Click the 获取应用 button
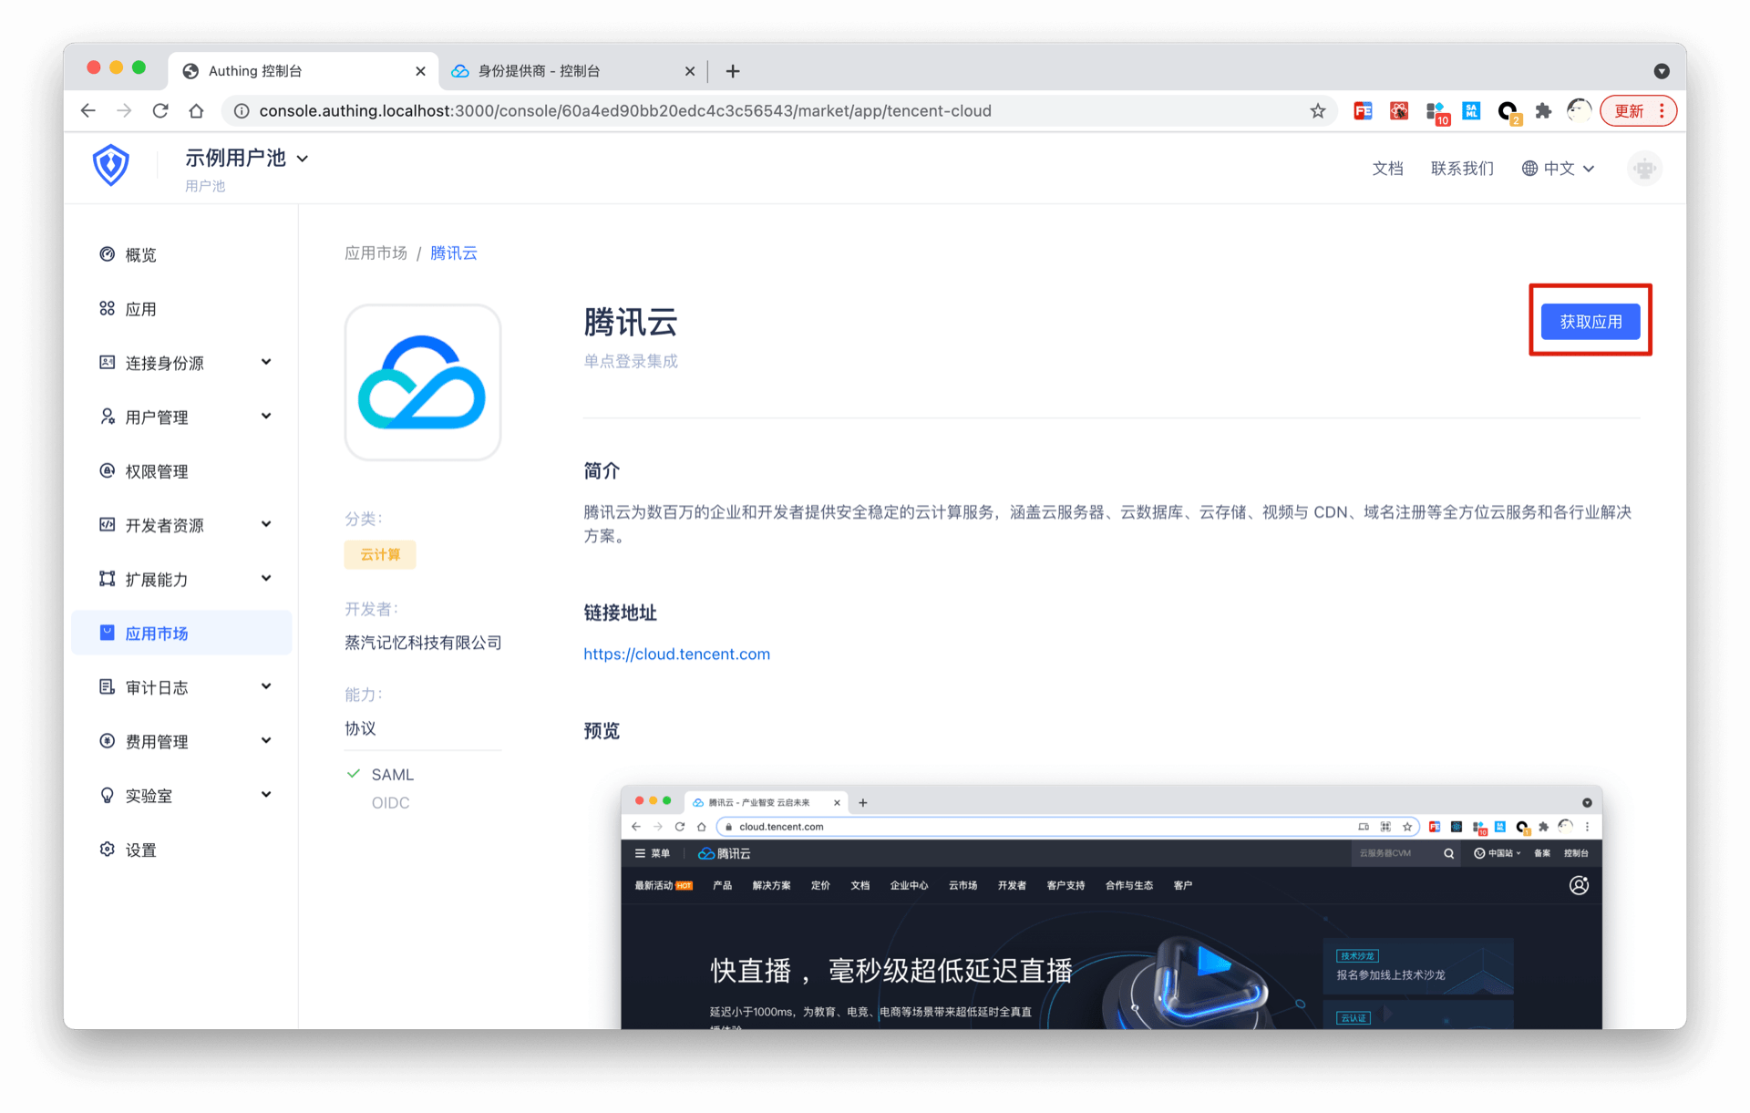 pos(1590,322)
